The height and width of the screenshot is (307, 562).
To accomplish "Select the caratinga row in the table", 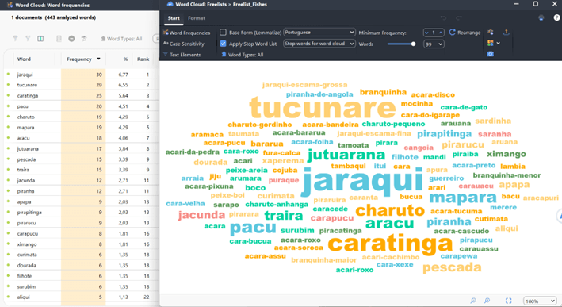I will (x=82, y=96).
